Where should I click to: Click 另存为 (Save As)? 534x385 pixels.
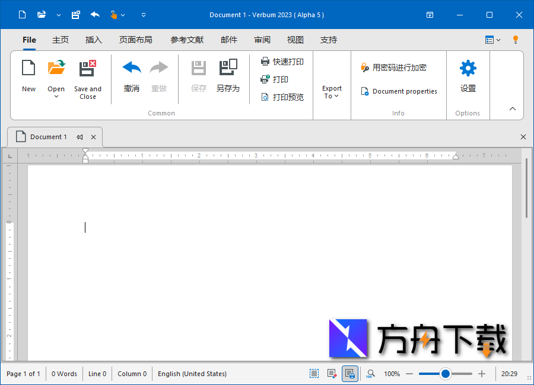[x=228, y=77]
